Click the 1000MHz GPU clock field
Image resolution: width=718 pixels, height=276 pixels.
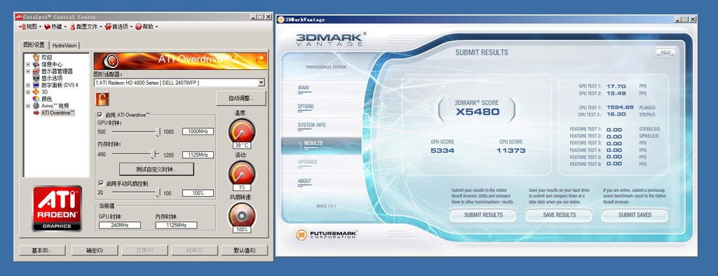[198, 132]
